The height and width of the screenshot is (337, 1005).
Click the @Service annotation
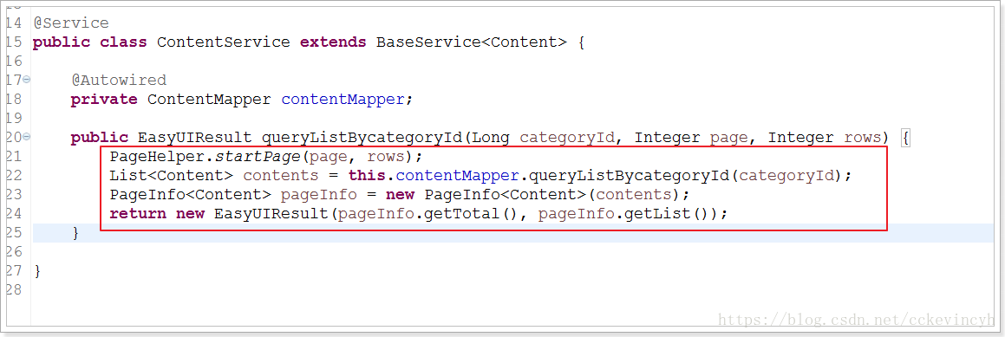[71, 23]
